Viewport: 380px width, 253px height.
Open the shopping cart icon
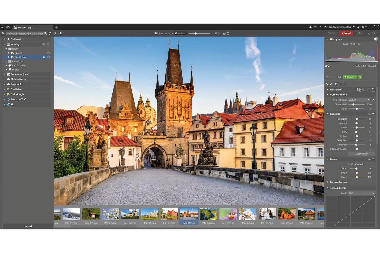tap(315, 27)
